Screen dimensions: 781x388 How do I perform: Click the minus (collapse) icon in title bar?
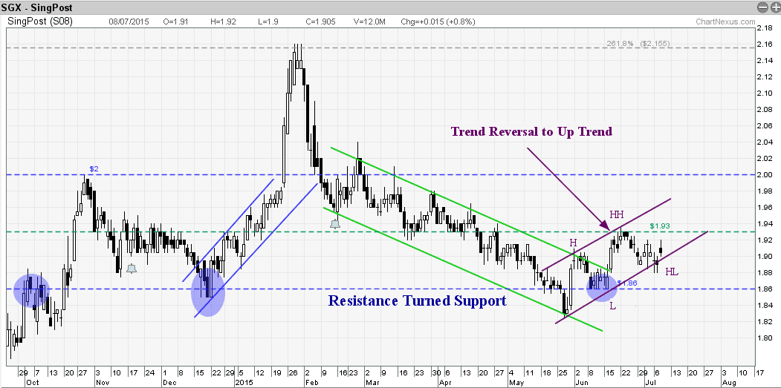(762, 7)
